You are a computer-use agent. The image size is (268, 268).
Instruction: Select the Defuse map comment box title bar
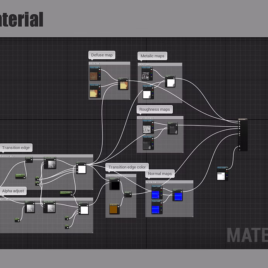[109, 64]
